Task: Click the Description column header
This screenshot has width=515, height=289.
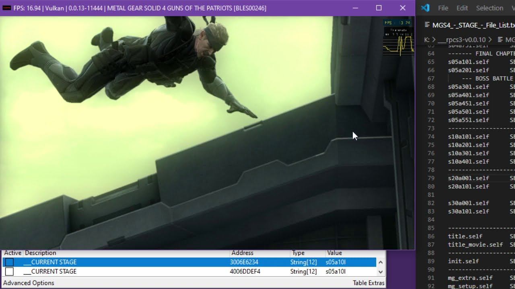Action: pyautogui.click(x=41, y=253)
